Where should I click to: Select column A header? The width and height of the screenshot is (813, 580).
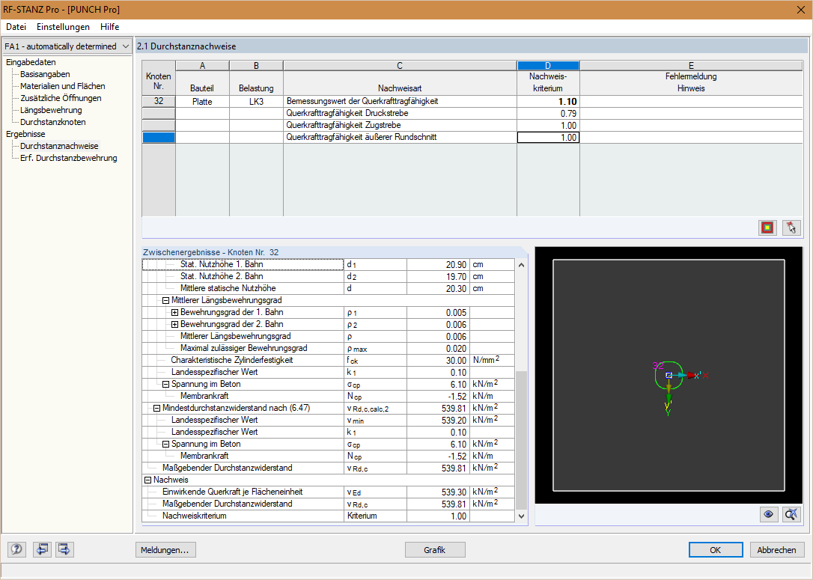tap(202, 65)
